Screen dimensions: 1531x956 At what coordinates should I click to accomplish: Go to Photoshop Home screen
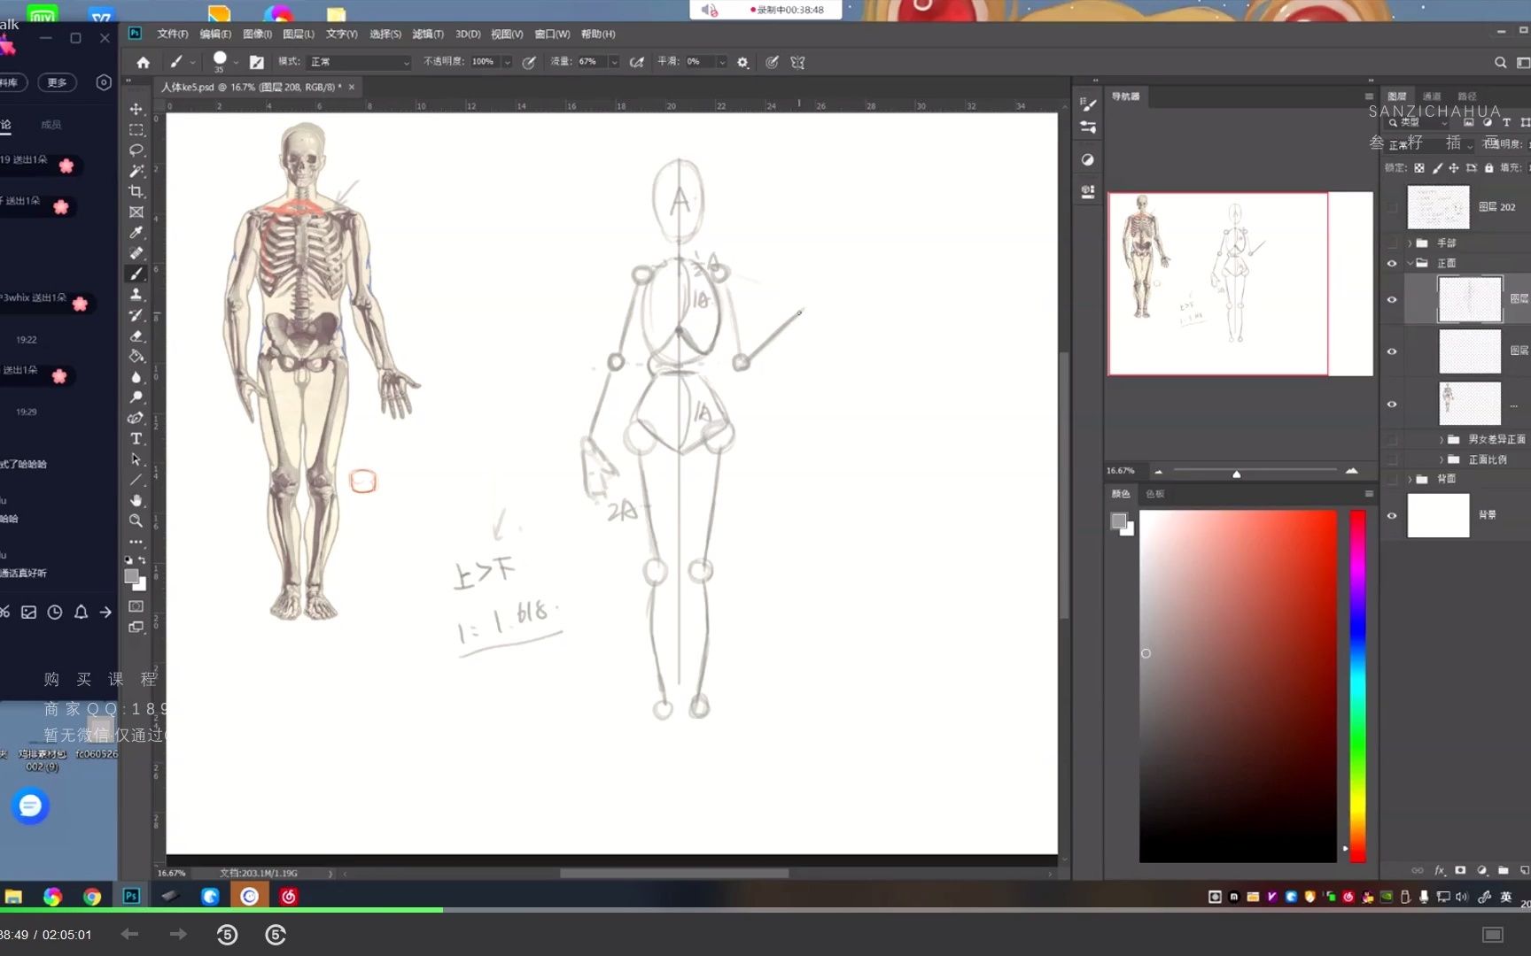click(x=143, y=62)
